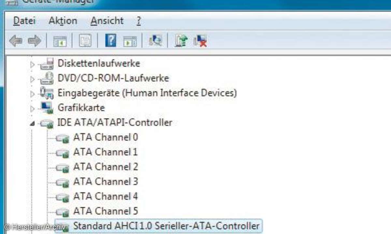Select the Grafikkarte monitor icon
This screenshot has height=234, width=391.
[x=47, y=108]
